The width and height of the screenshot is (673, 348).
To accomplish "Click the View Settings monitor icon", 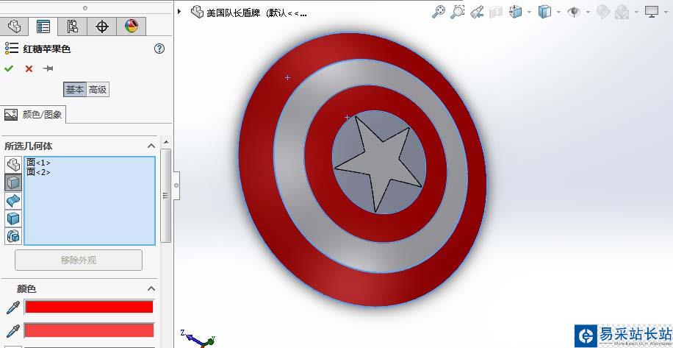I will click(x=652, y=12).
